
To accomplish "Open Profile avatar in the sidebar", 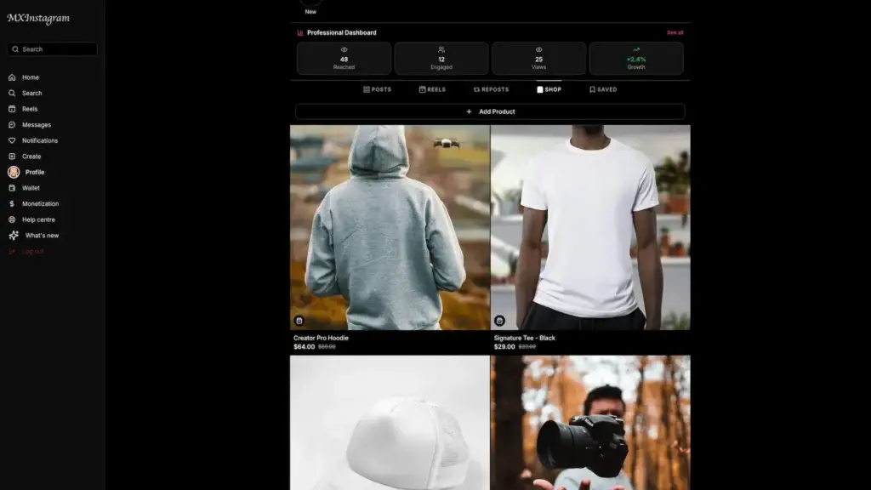I will 14,172.
